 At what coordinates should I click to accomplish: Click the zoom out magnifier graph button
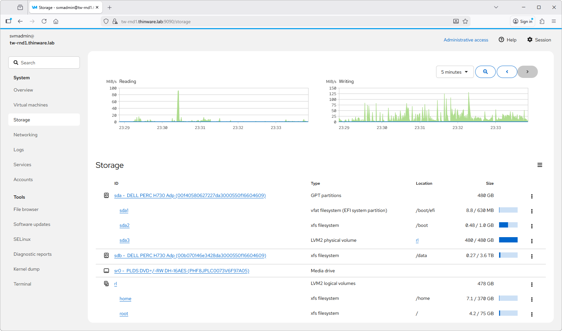(485, 72)
